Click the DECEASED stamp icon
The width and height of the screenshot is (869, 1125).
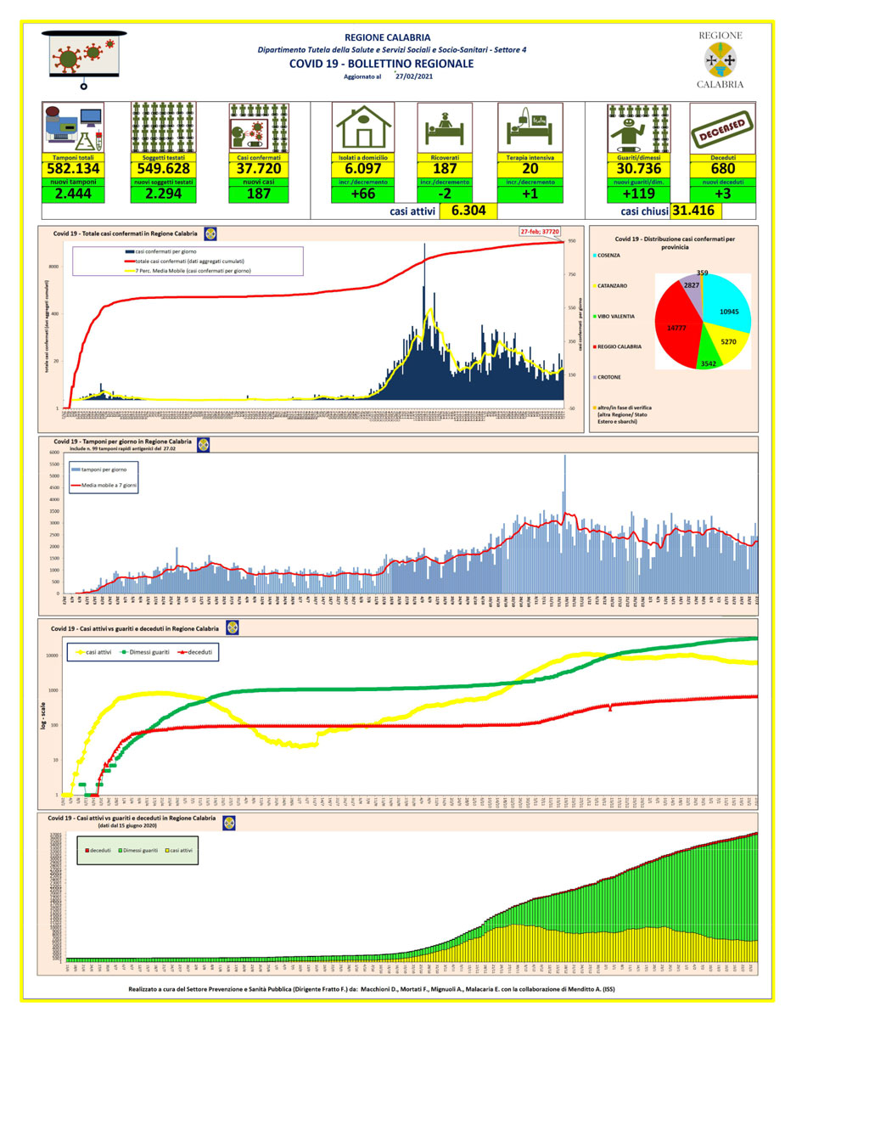(x=722, y=128)
